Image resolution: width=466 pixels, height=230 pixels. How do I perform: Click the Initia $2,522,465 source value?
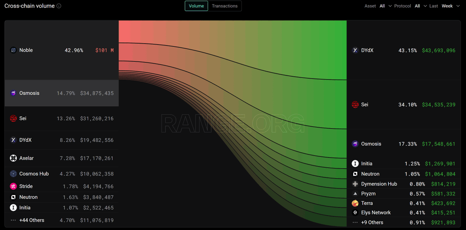tap(98, 208)
